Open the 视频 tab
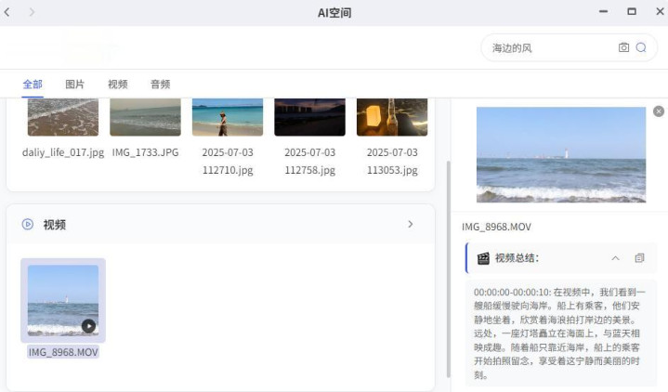This screenshot has width=668, height=392. tap(118, 85)
